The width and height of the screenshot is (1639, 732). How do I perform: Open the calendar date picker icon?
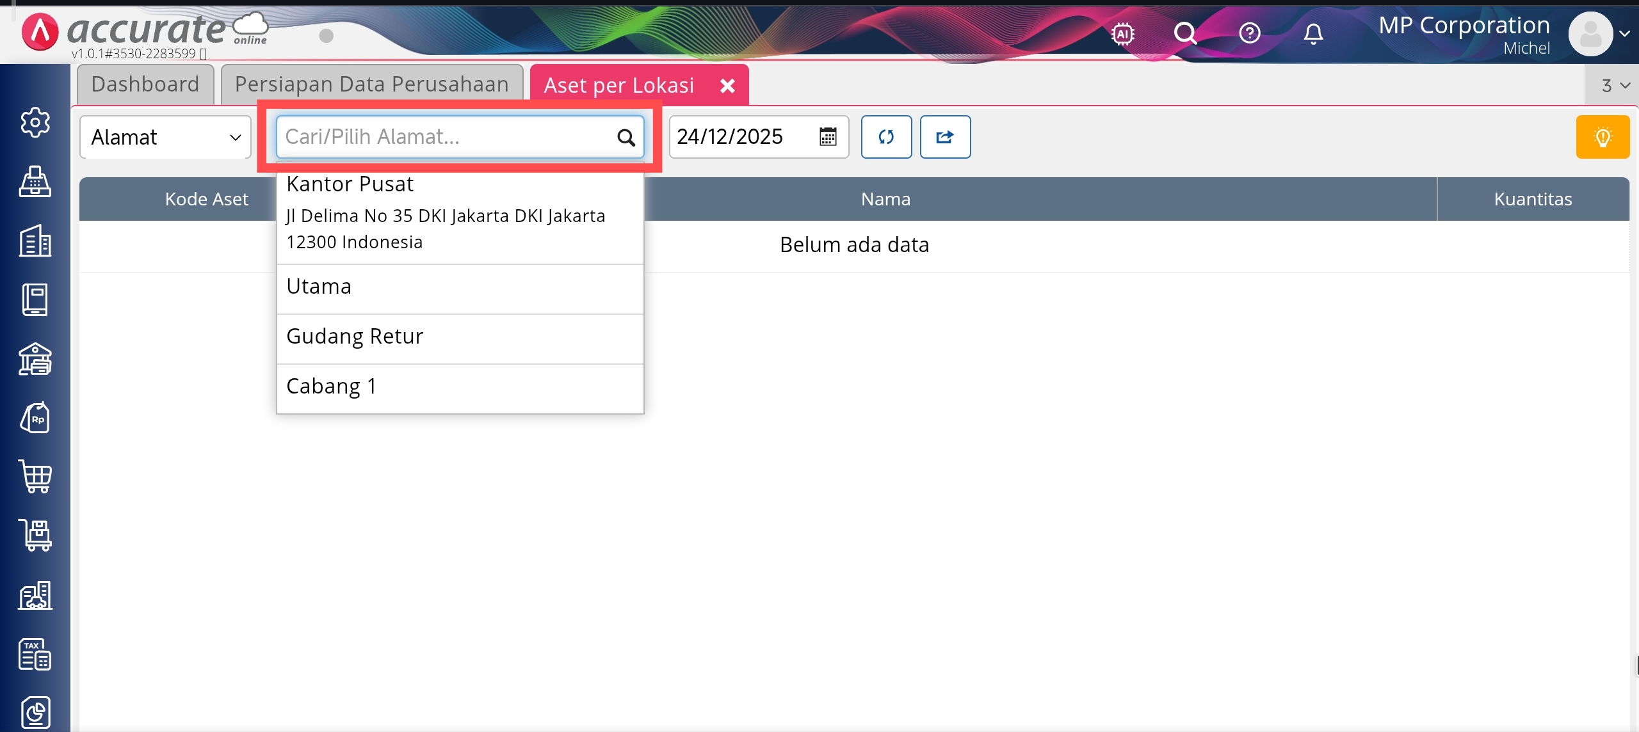point(828,137)
